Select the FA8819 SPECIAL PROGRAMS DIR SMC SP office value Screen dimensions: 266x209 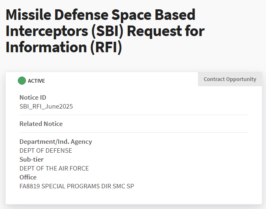click(77, 186)
